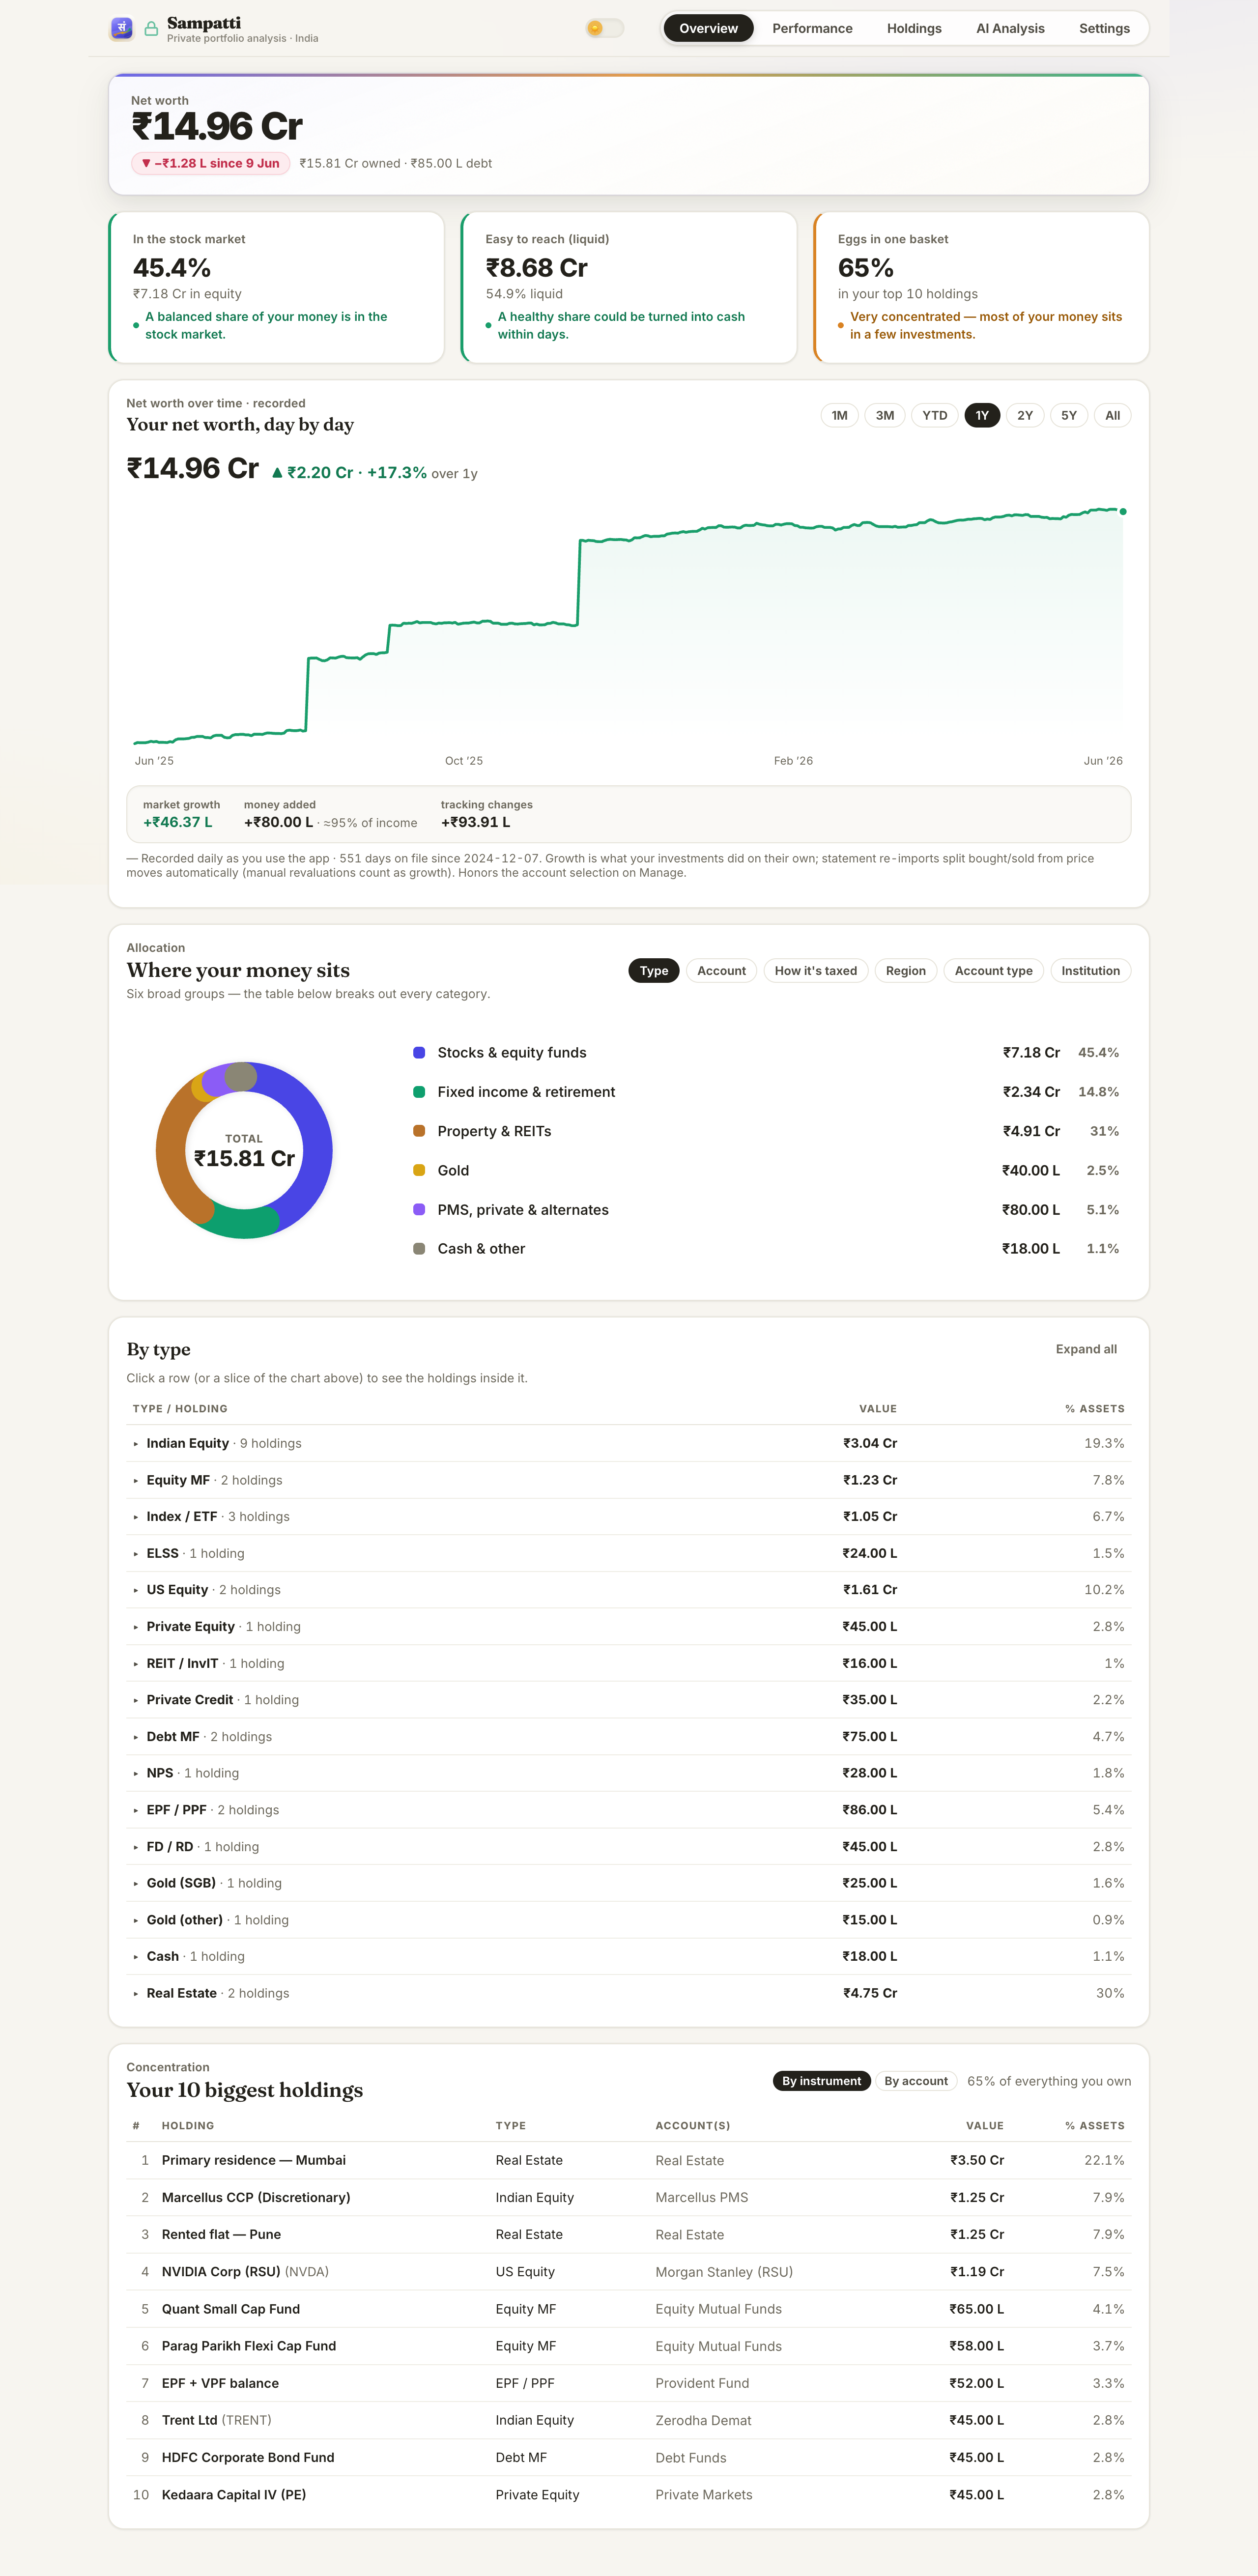The width and height of the screenshot is (1258, 2576).
Task: Switch to the AI Analysis tab
Action: [x=1010, y=28]
